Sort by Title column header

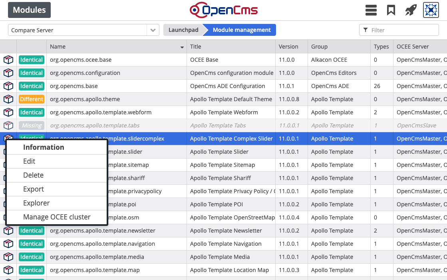click(231, 47)
